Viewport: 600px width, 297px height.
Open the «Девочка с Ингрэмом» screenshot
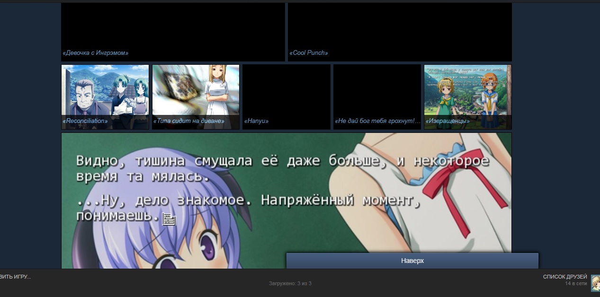pyautogui.click(x=173, y=32)
